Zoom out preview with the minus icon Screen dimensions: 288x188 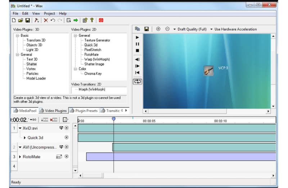167,29
